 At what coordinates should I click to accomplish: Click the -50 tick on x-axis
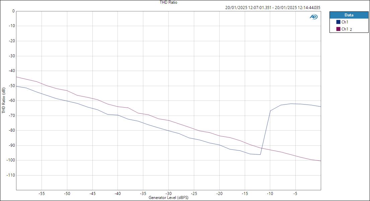coord(67,193)
